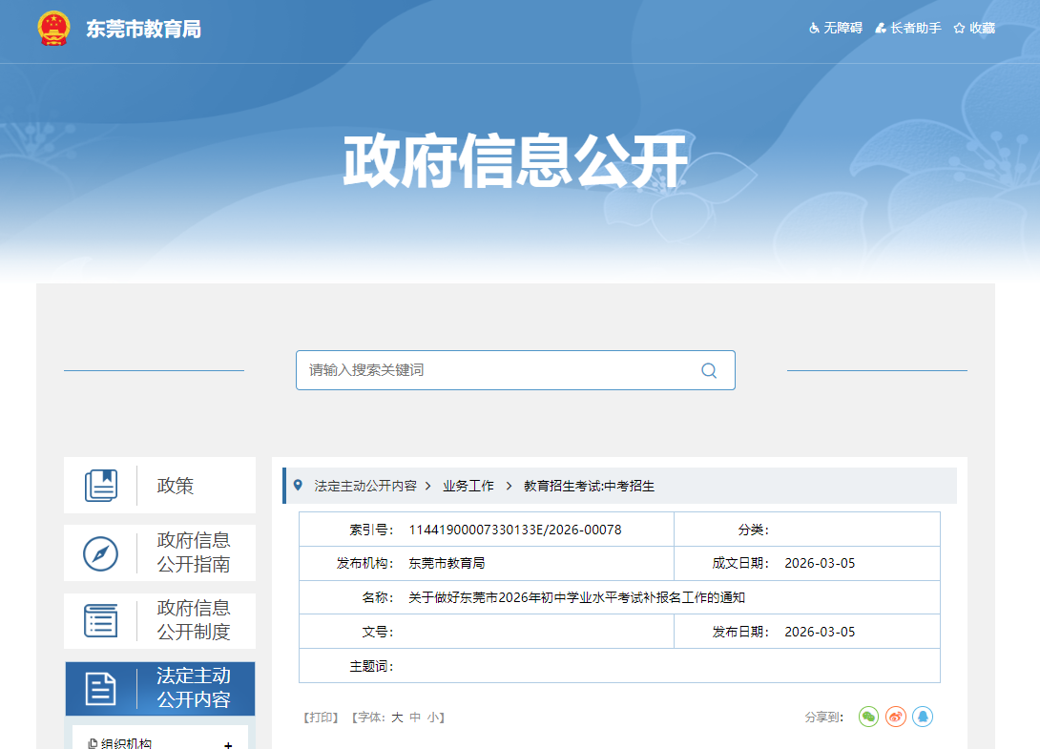Click 打印 to print the notice
This screenshot has width=1040, height=749.
(321, 718)
